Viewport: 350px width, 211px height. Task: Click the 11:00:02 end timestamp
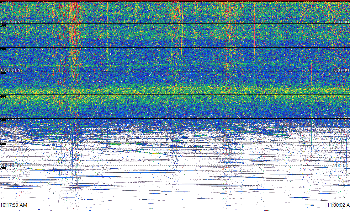338,205
